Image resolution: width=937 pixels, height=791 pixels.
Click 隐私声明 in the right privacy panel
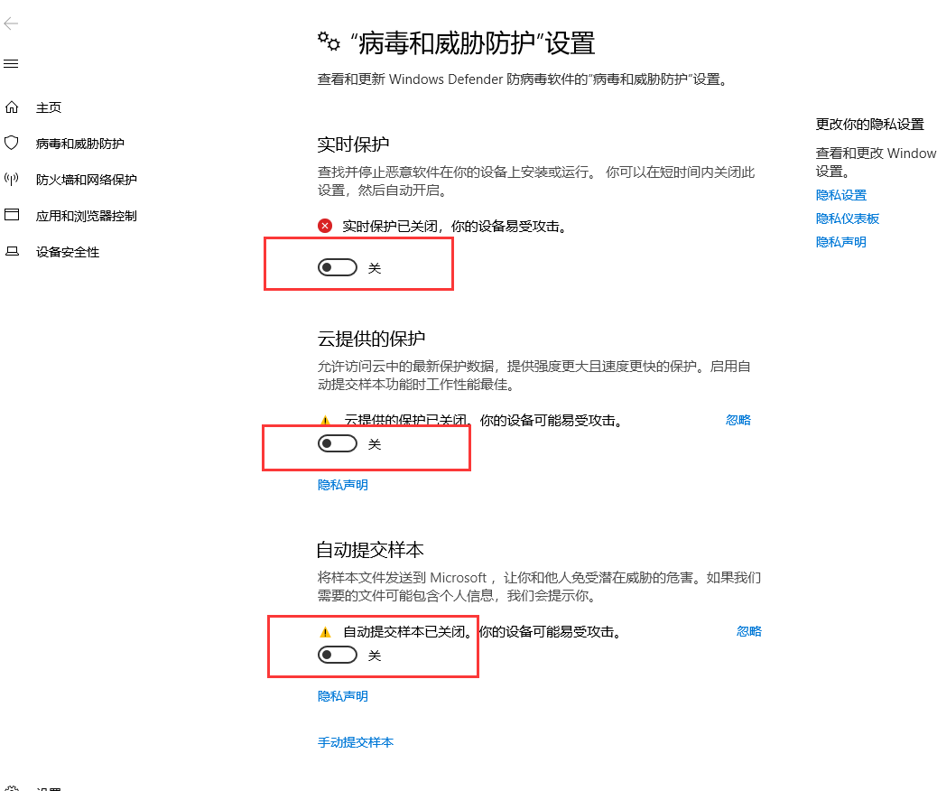pyautogui.click(x=840, y=242)
